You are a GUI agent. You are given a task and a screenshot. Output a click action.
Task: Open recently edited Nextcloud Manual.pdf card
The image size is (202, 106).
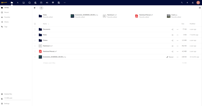tap(144, 16)
